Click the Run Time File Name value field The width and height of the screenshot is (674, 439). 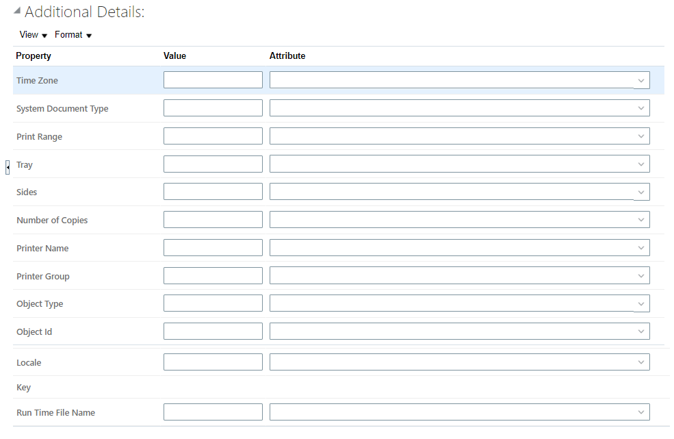(213, 412)
